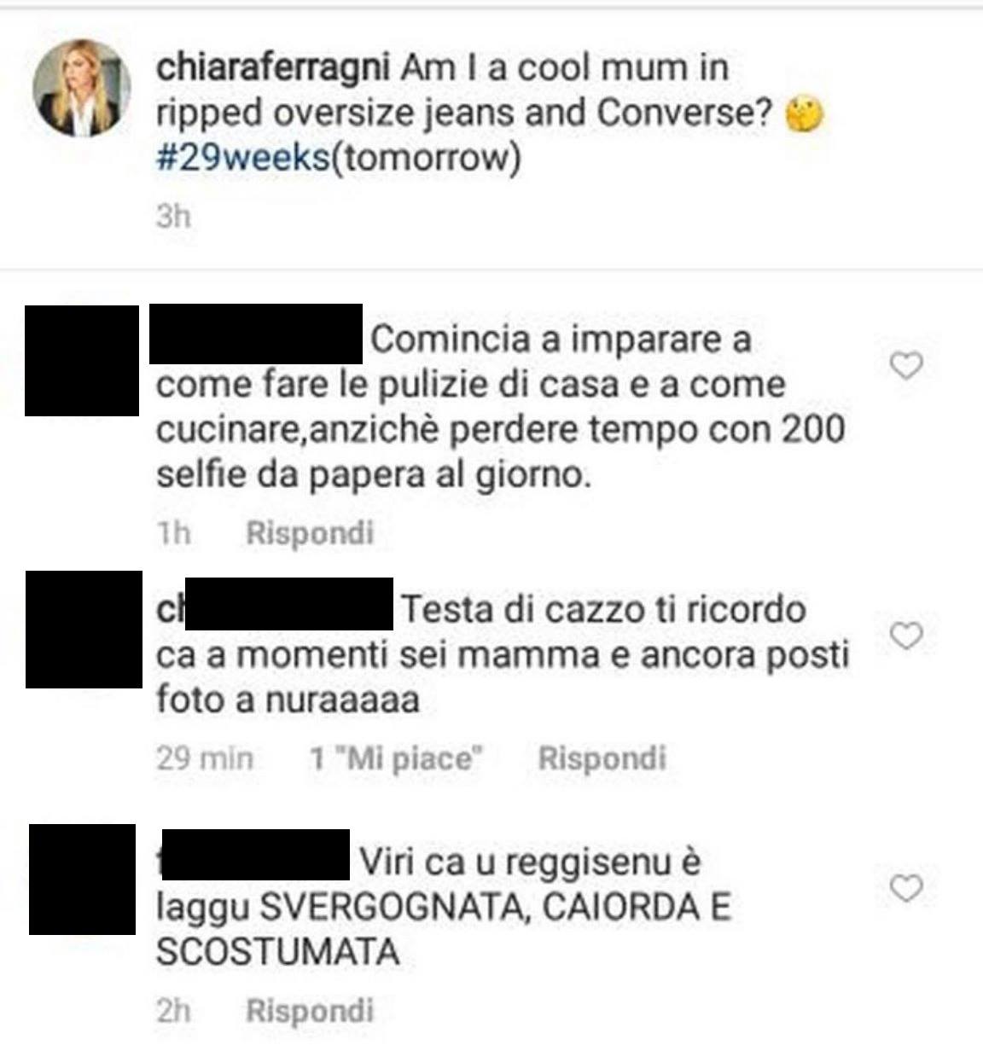View likes via 1 "Mi piace"
The height and width of the screenshot is (1051, 983).
coord(397,758)
